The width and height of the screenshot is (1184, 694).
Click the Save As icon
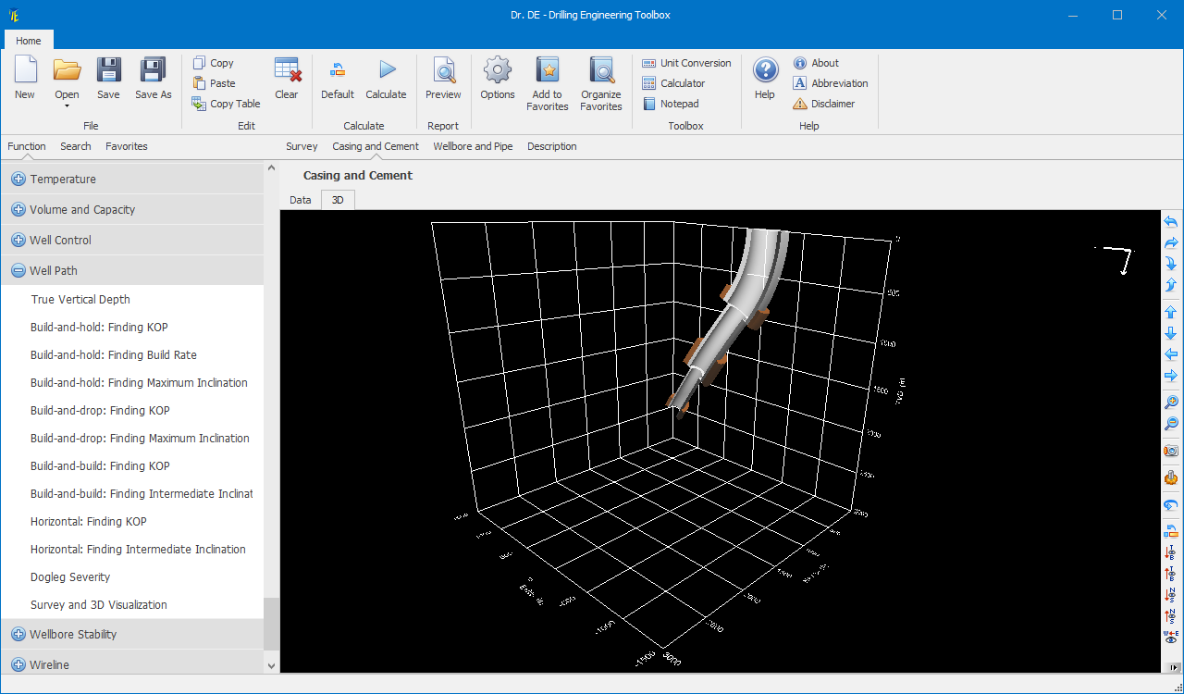pos(153,71)
